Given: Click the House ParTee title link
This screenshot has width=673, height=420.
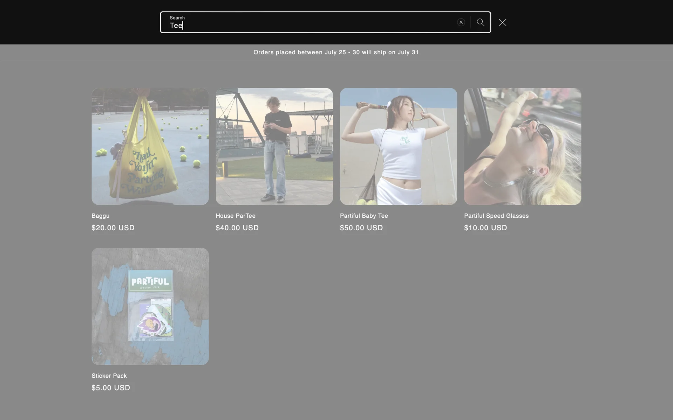Looking at the screenshot, I should 236,216.
